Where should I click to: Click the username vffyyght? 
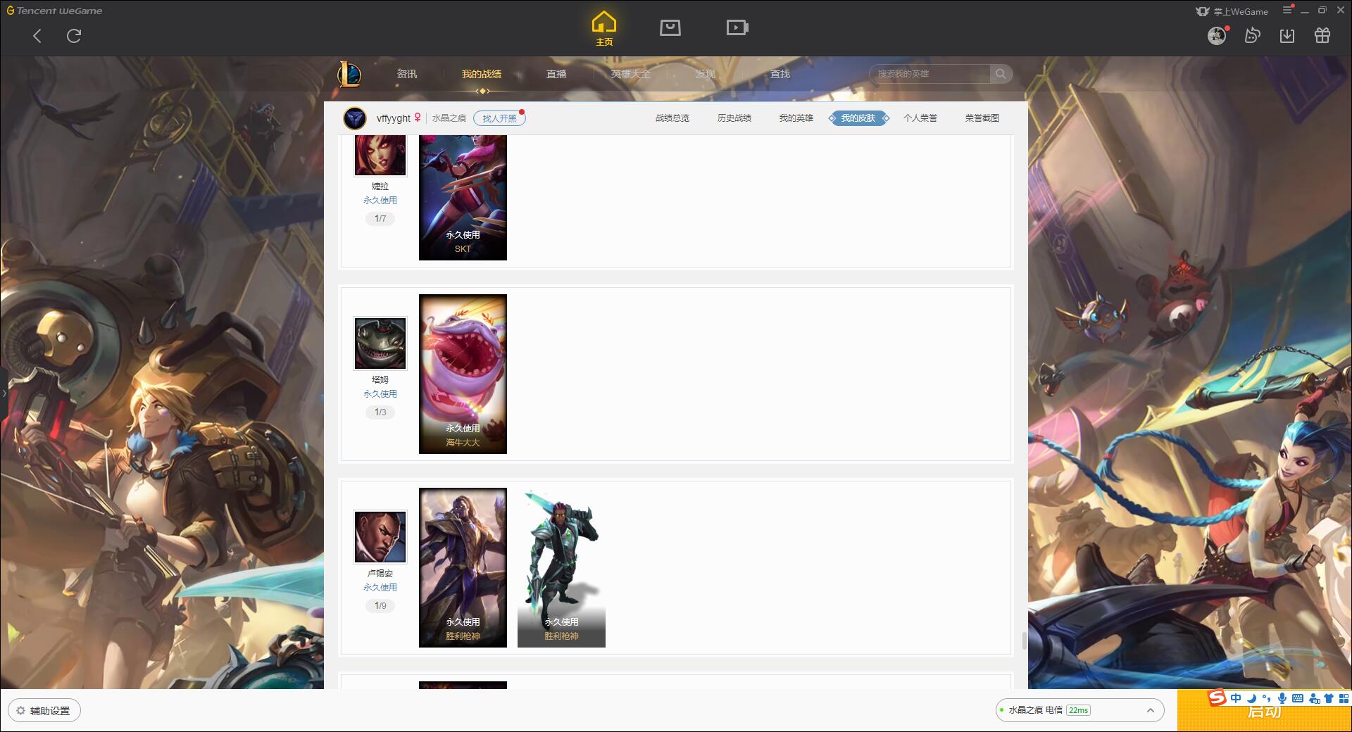pos(393,118)
